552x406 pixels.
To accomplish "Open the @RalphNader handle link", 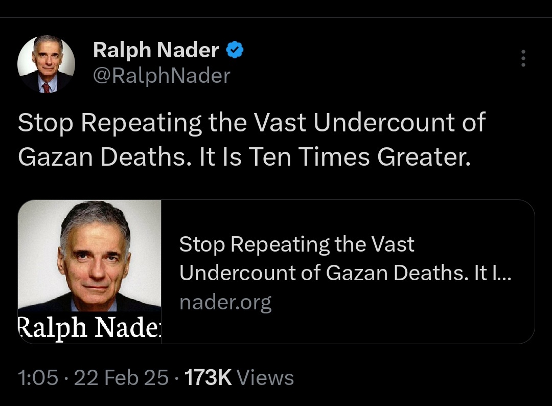I will click(162, 75).
